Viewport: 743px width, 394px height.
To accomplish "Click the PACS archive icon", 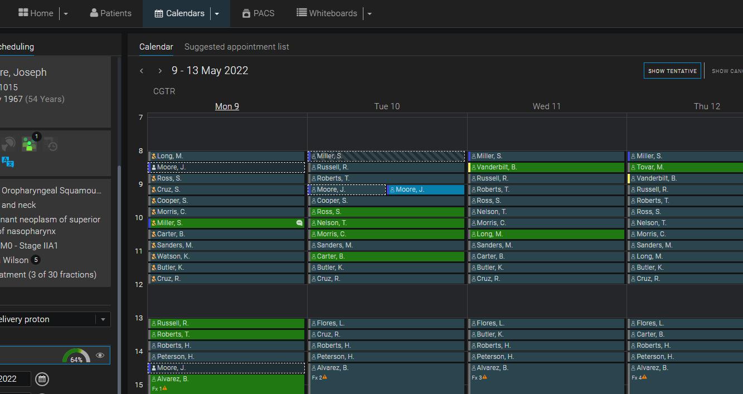I will (246, 13).
